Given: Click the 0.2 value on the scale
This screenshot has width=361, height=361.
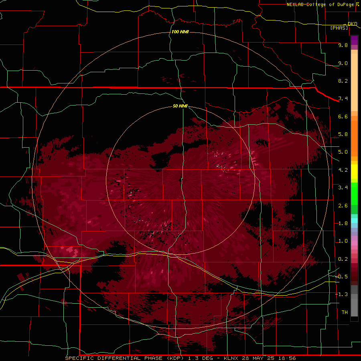Looking at the screenshot, I should [x=343, y=259].
